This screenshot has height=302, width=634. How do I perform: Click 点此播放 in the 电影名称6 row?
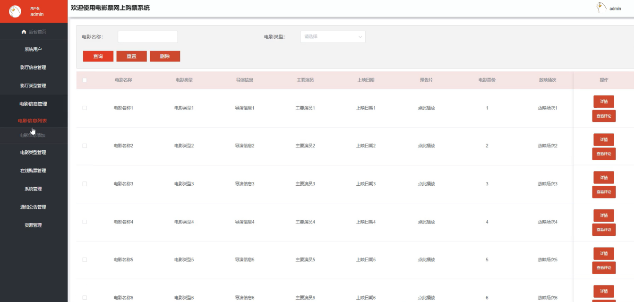click(426, 298)
